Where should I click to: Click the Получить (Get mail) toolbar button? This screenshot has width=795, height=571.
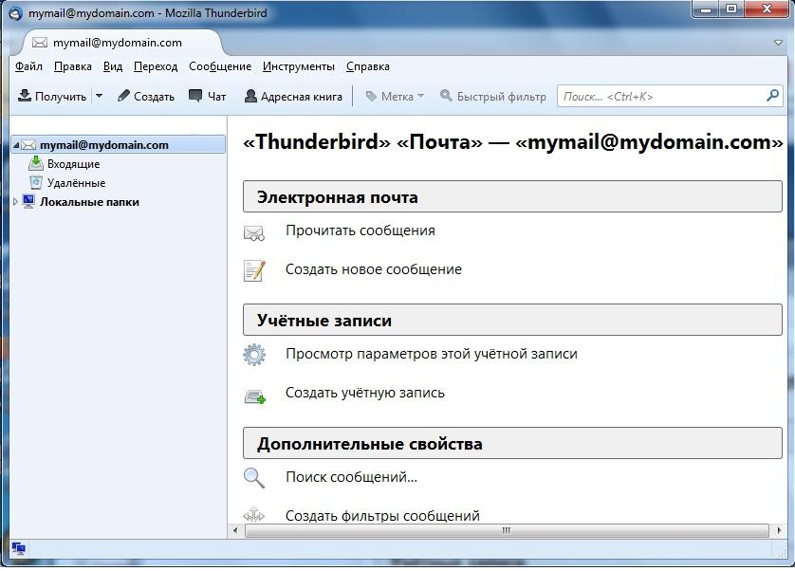(x=52, y=96)
